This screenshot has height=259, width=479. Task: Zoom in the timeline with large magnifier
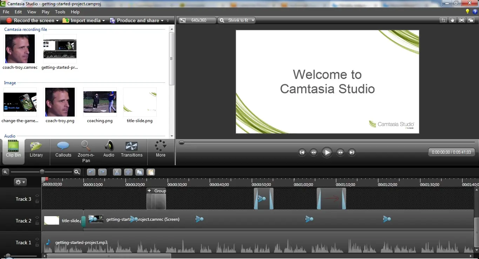(x=77, y=172)
